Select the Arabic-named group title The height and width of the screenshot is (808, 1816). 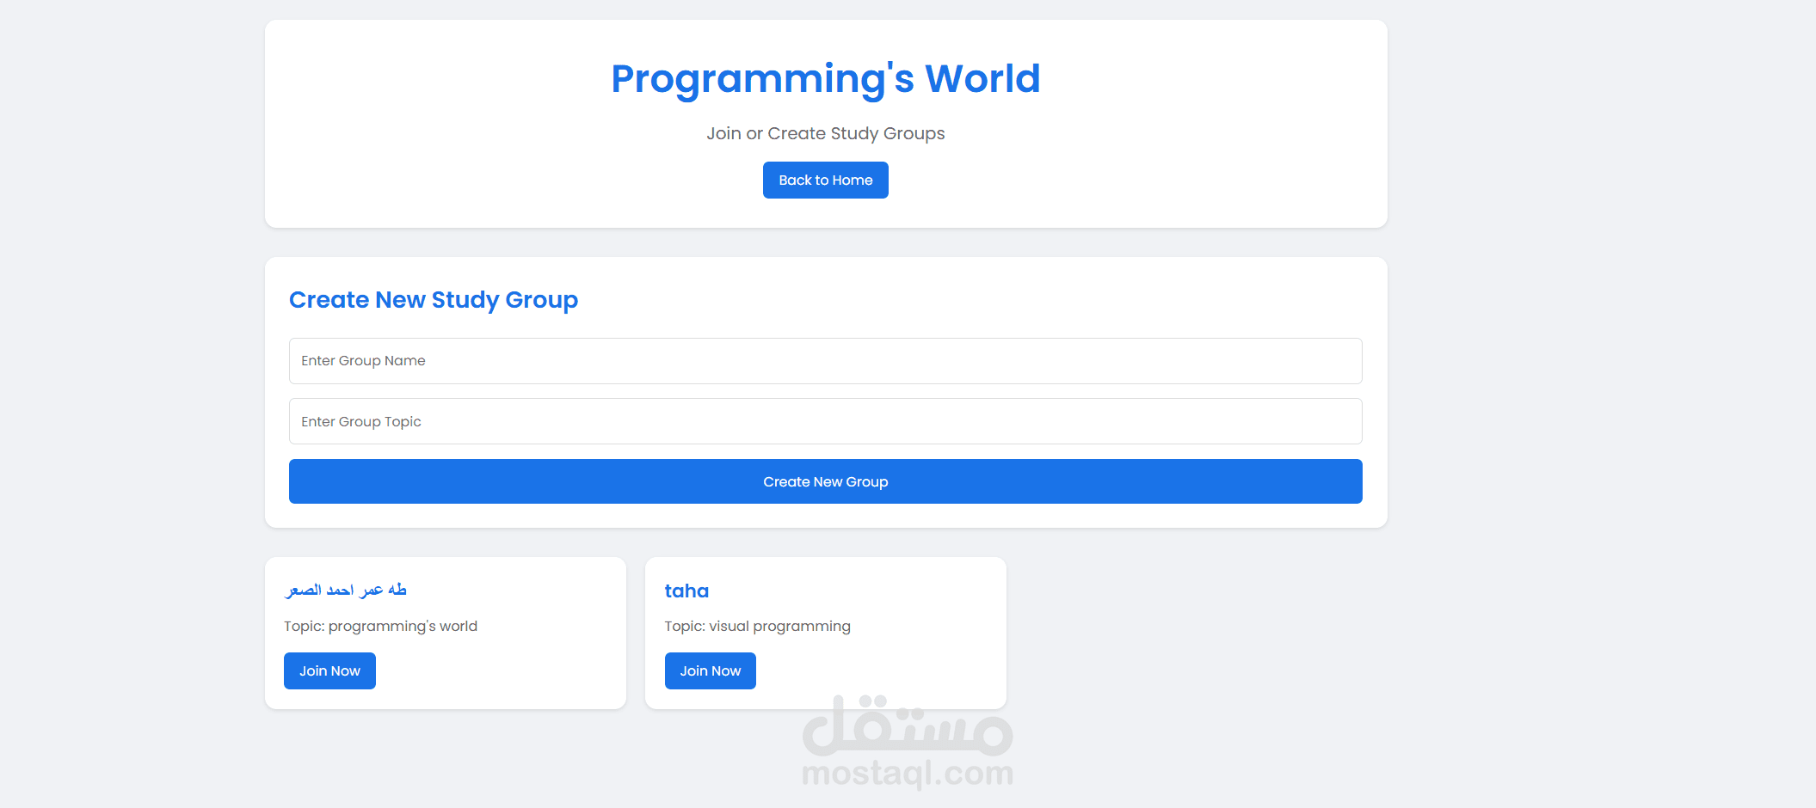(346, 590)
